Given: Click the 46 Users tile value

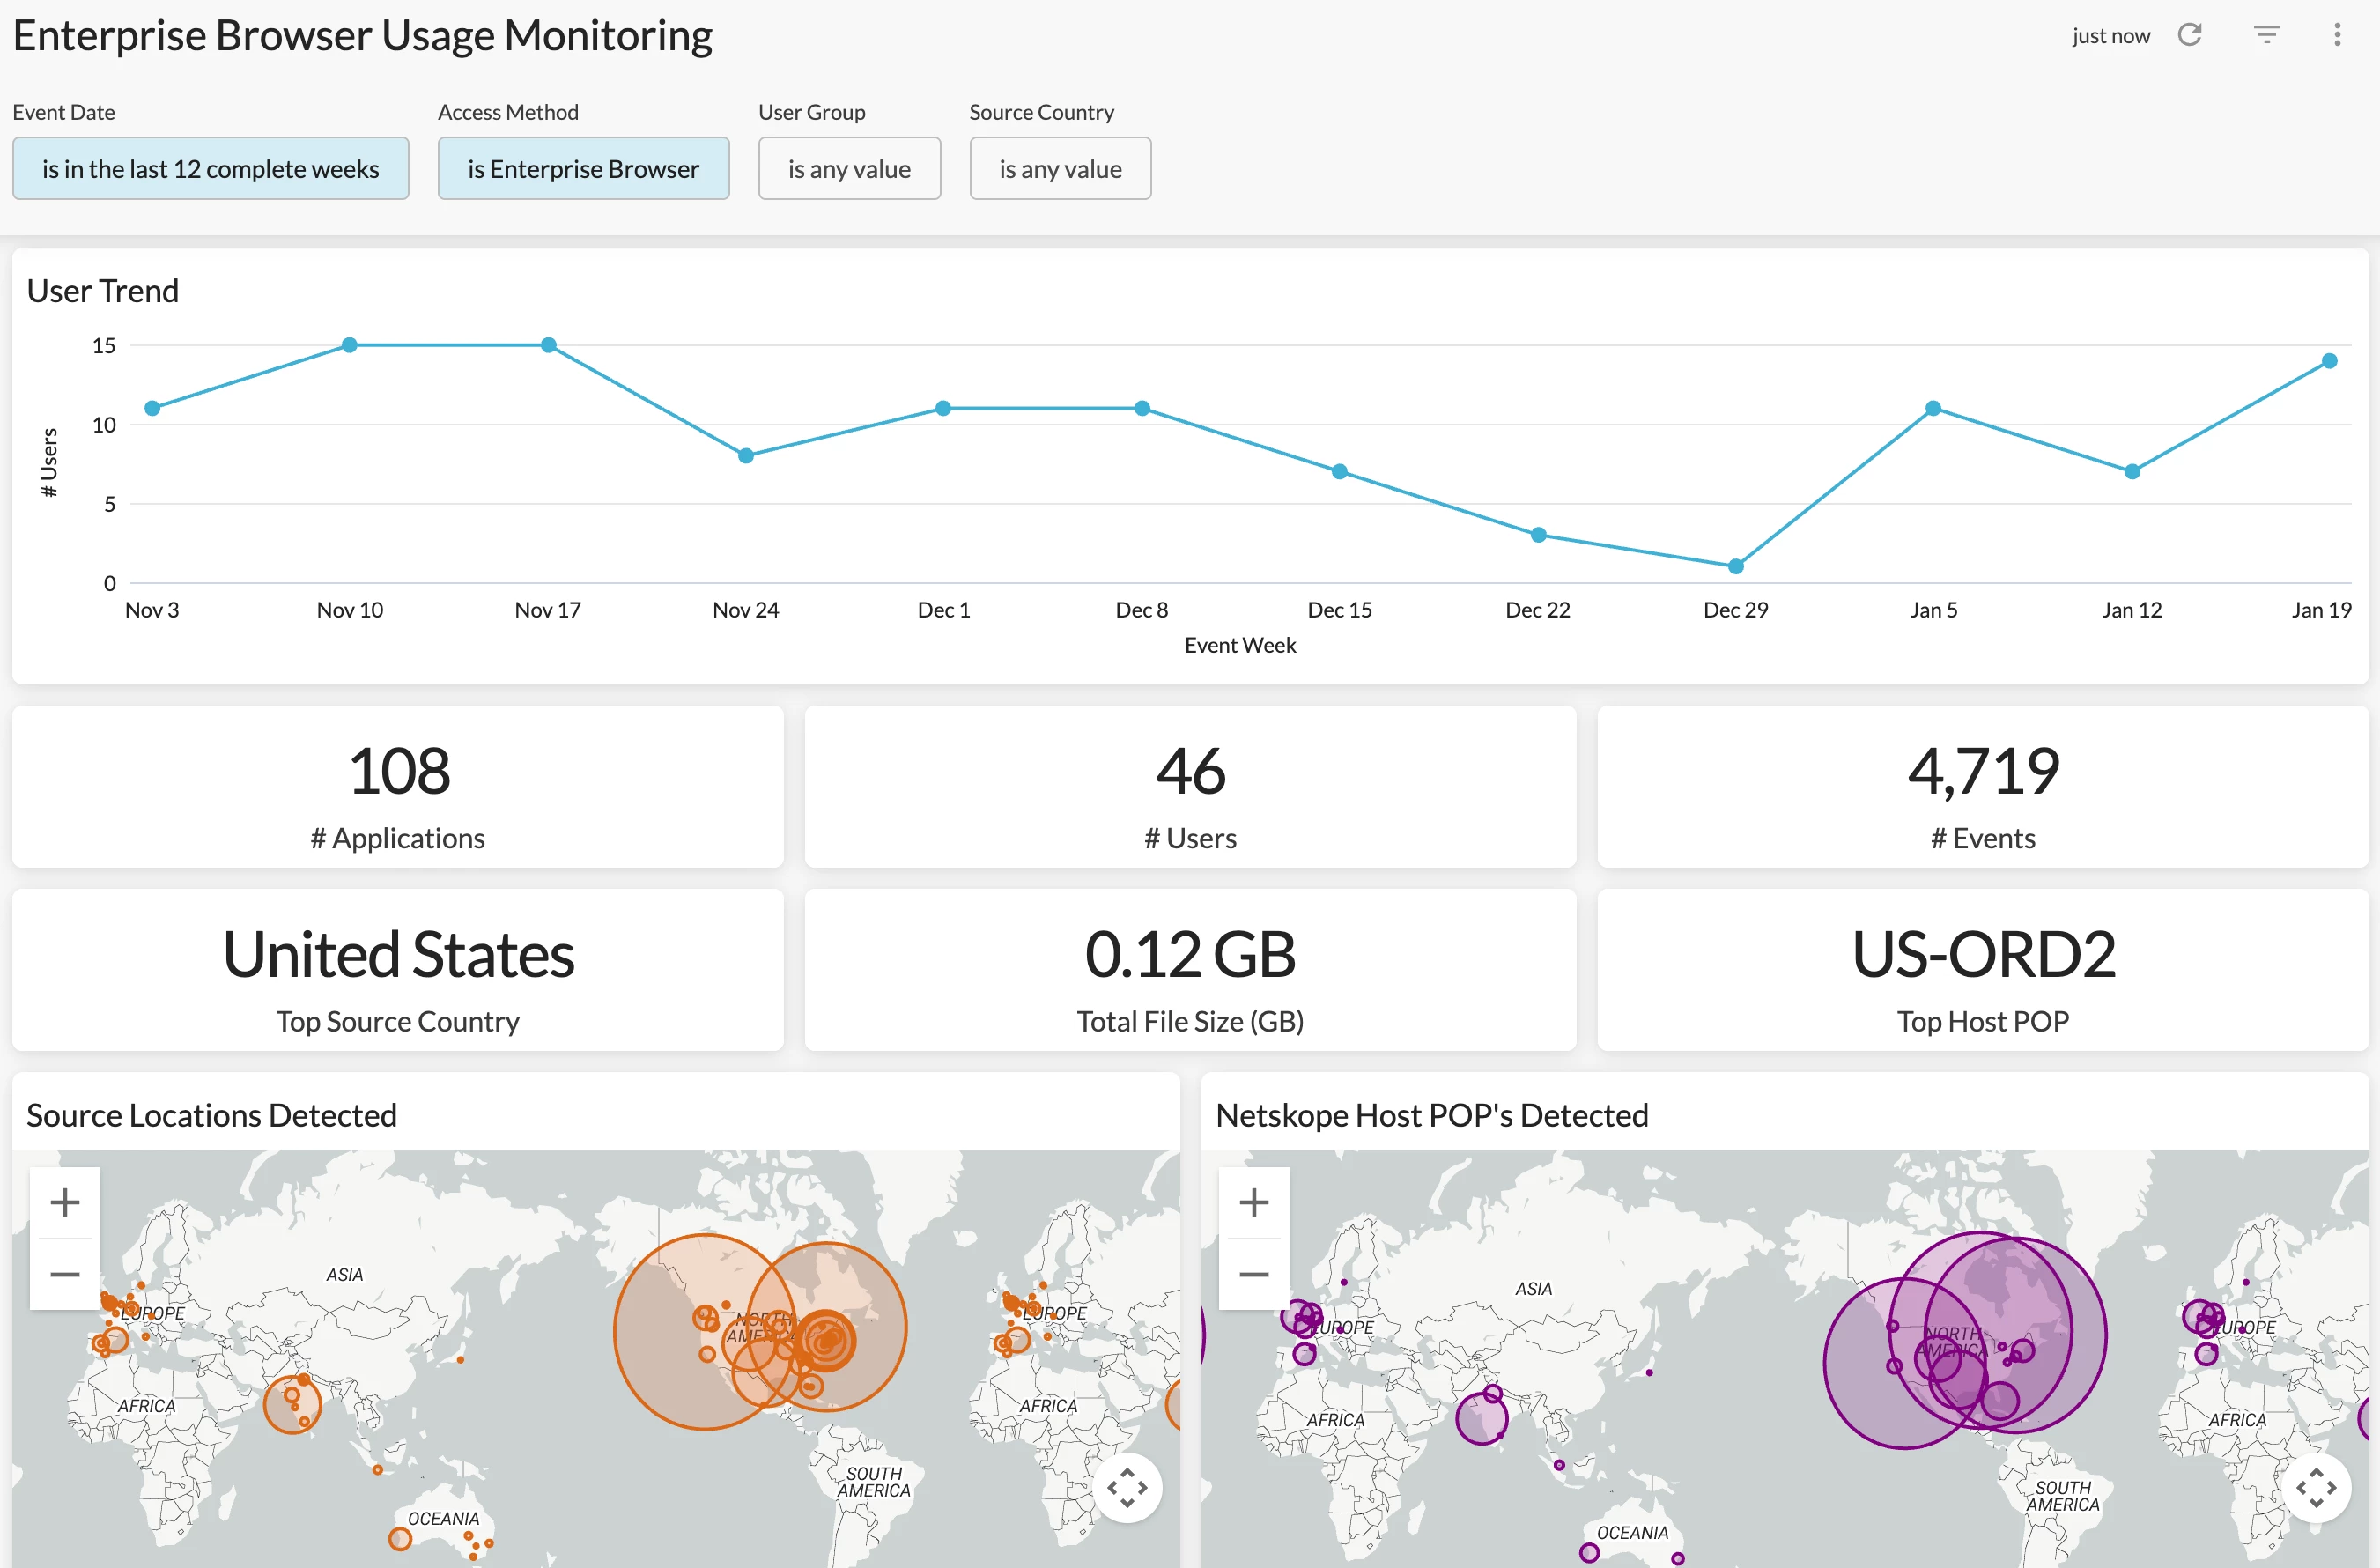Looking at the screenshot, I should [1190, 772].
